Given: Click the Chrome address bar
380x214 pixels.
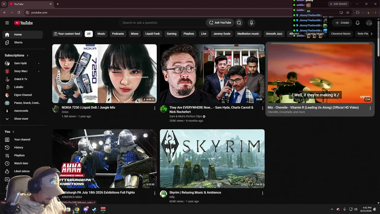Looking at the screenshot, I should [181, 12].
